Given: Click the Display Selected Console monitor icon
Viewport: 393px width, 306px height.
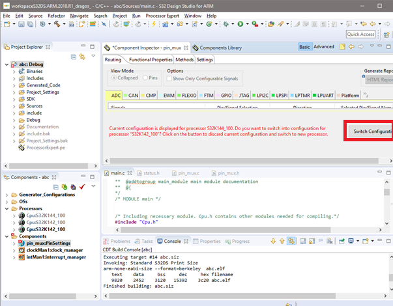Looking at the screenshot, I should tap(351, 241).
